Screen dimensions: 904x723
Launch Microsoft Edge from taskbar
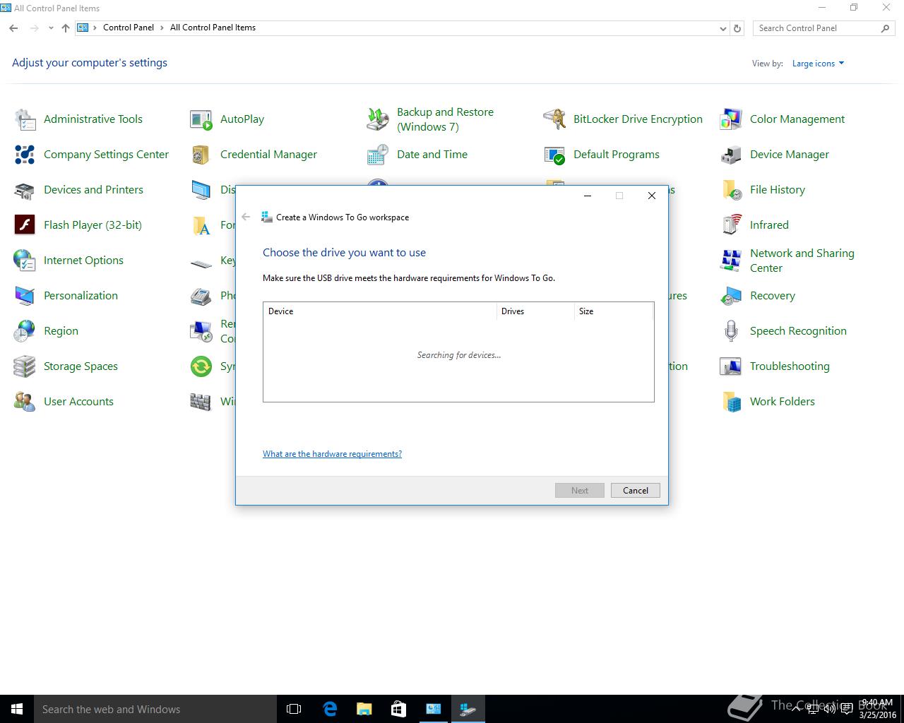330,709
